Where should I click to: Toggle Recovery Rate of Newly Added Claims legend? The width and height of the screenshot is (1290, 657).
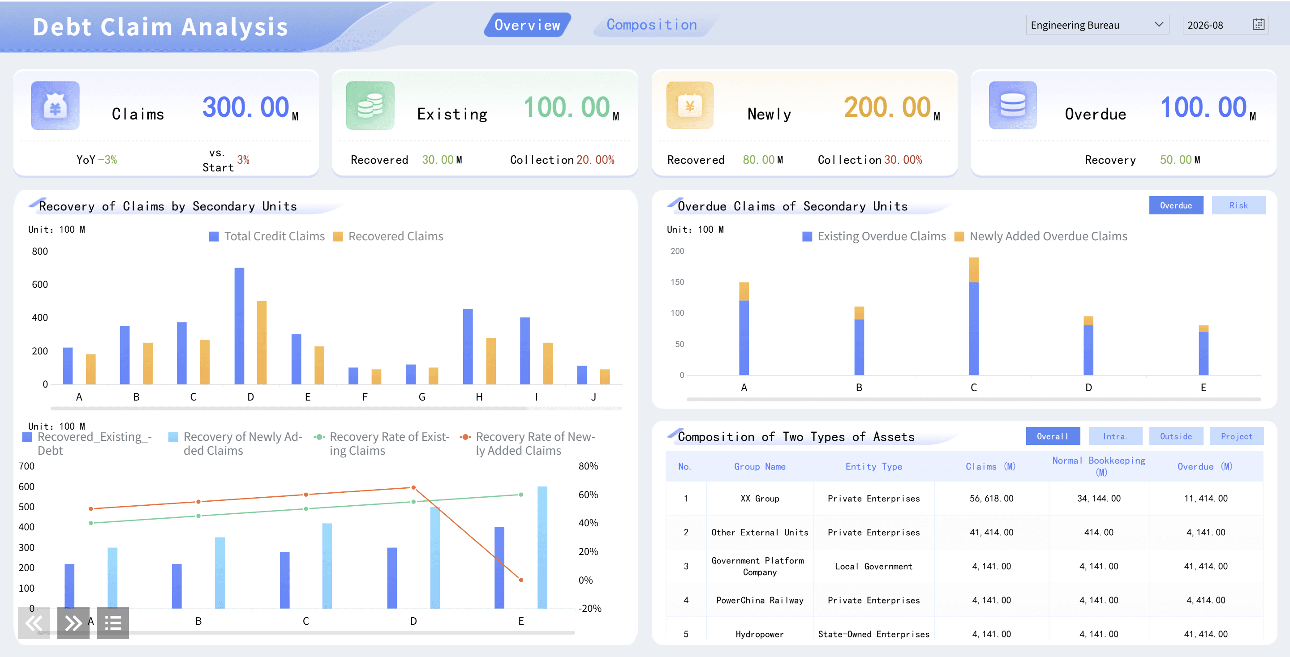tap(528, 444)
